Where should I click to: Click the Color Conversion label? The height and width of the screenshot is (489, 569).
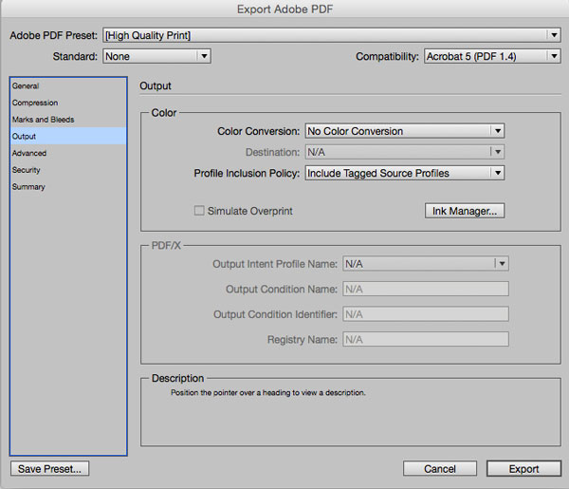258,131
